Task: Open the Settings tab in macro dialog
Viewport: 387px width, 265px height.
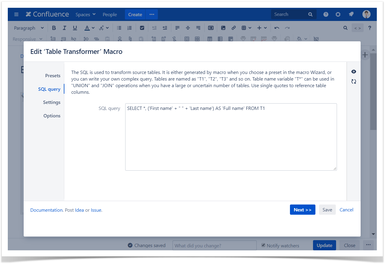Action: pos(52,102)
